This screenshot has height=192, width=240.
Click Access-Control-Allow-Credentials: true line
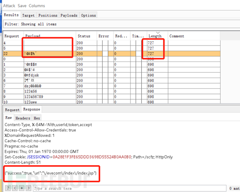(x=40, y=130)
